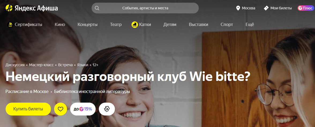Click the search magnifier icon
This screenshot has height=127, width=315.
pyautogui.click(x=97, y=8)
